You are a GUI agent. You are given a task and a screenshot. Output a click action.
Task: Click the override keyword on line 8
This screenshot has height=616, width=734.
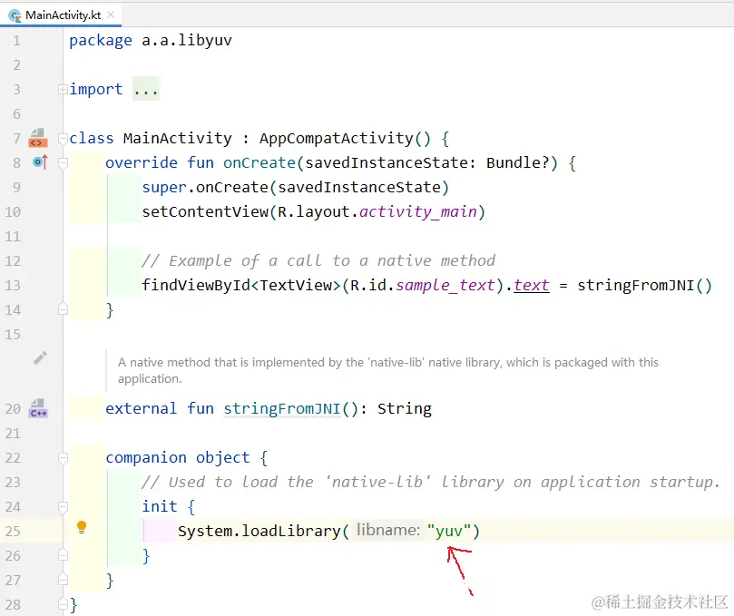tap(142, 162)
